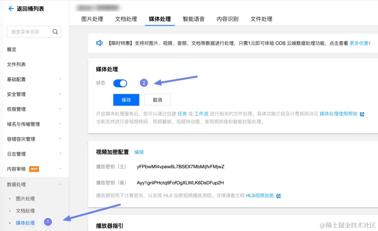Switch to the 内容识别 tab
Viewport: 378px width, 231px height.
(227, 19)
